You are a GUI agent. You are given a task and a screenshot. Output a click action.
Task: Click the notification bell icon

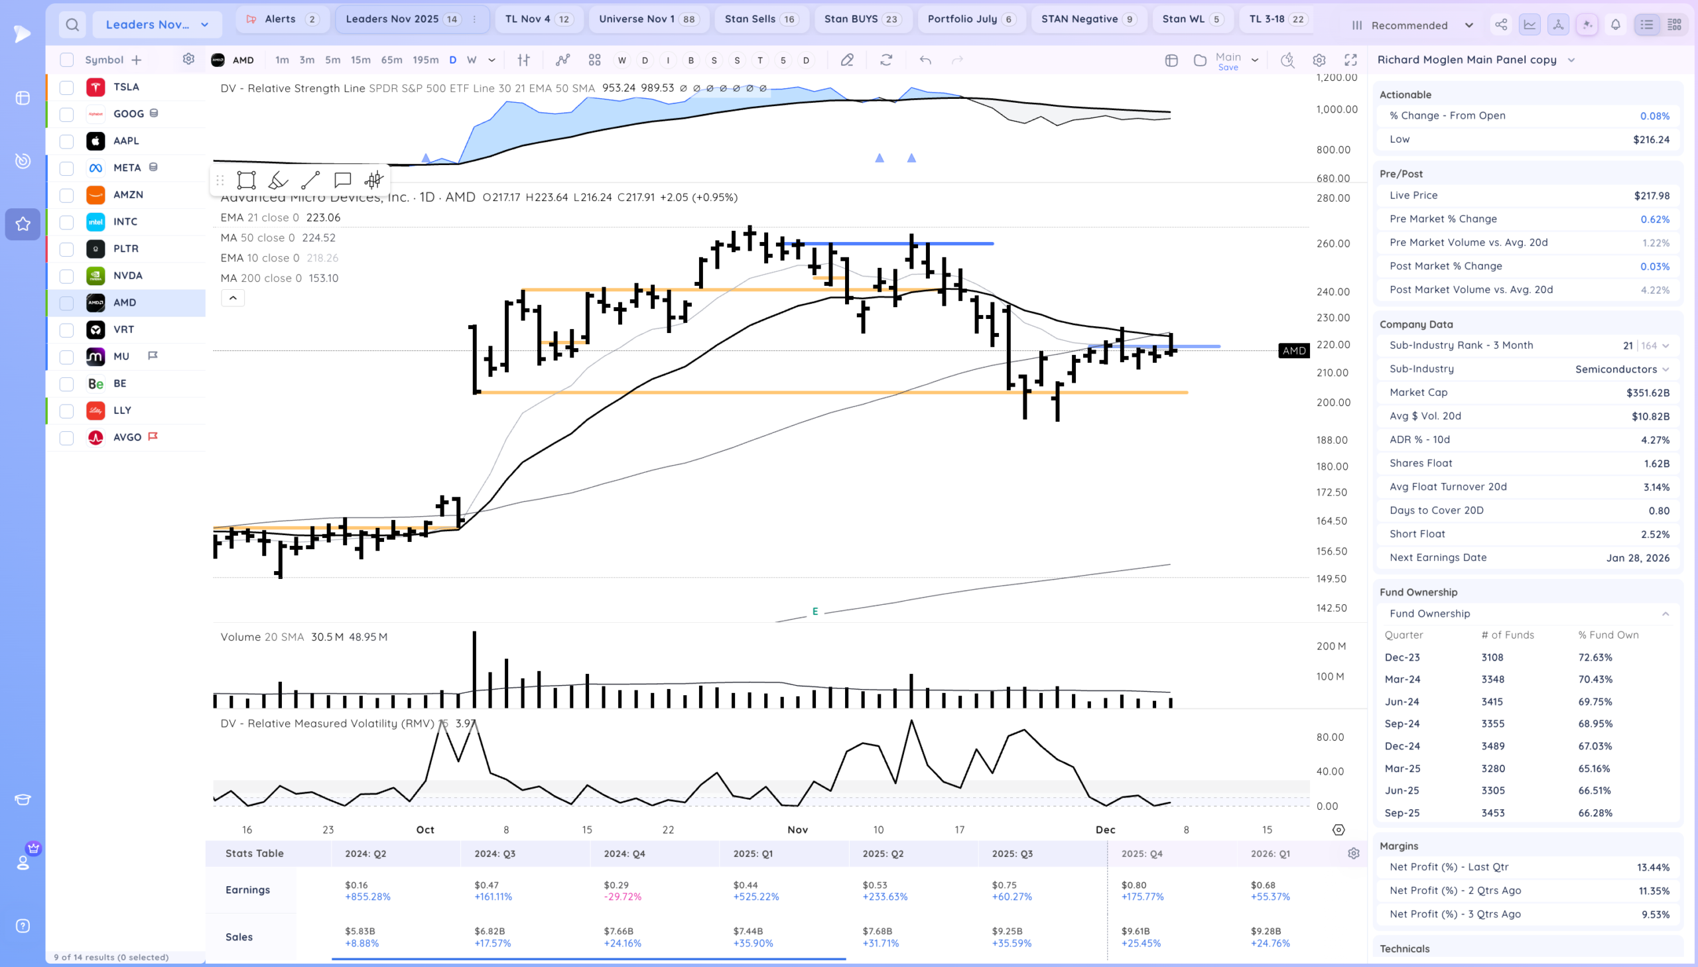(x=1615, y=25)
